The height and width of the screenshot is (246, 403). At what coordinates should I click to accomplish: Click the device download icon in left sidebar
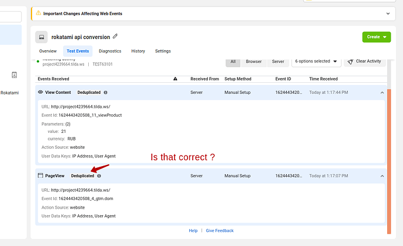[x=15, y=75]
